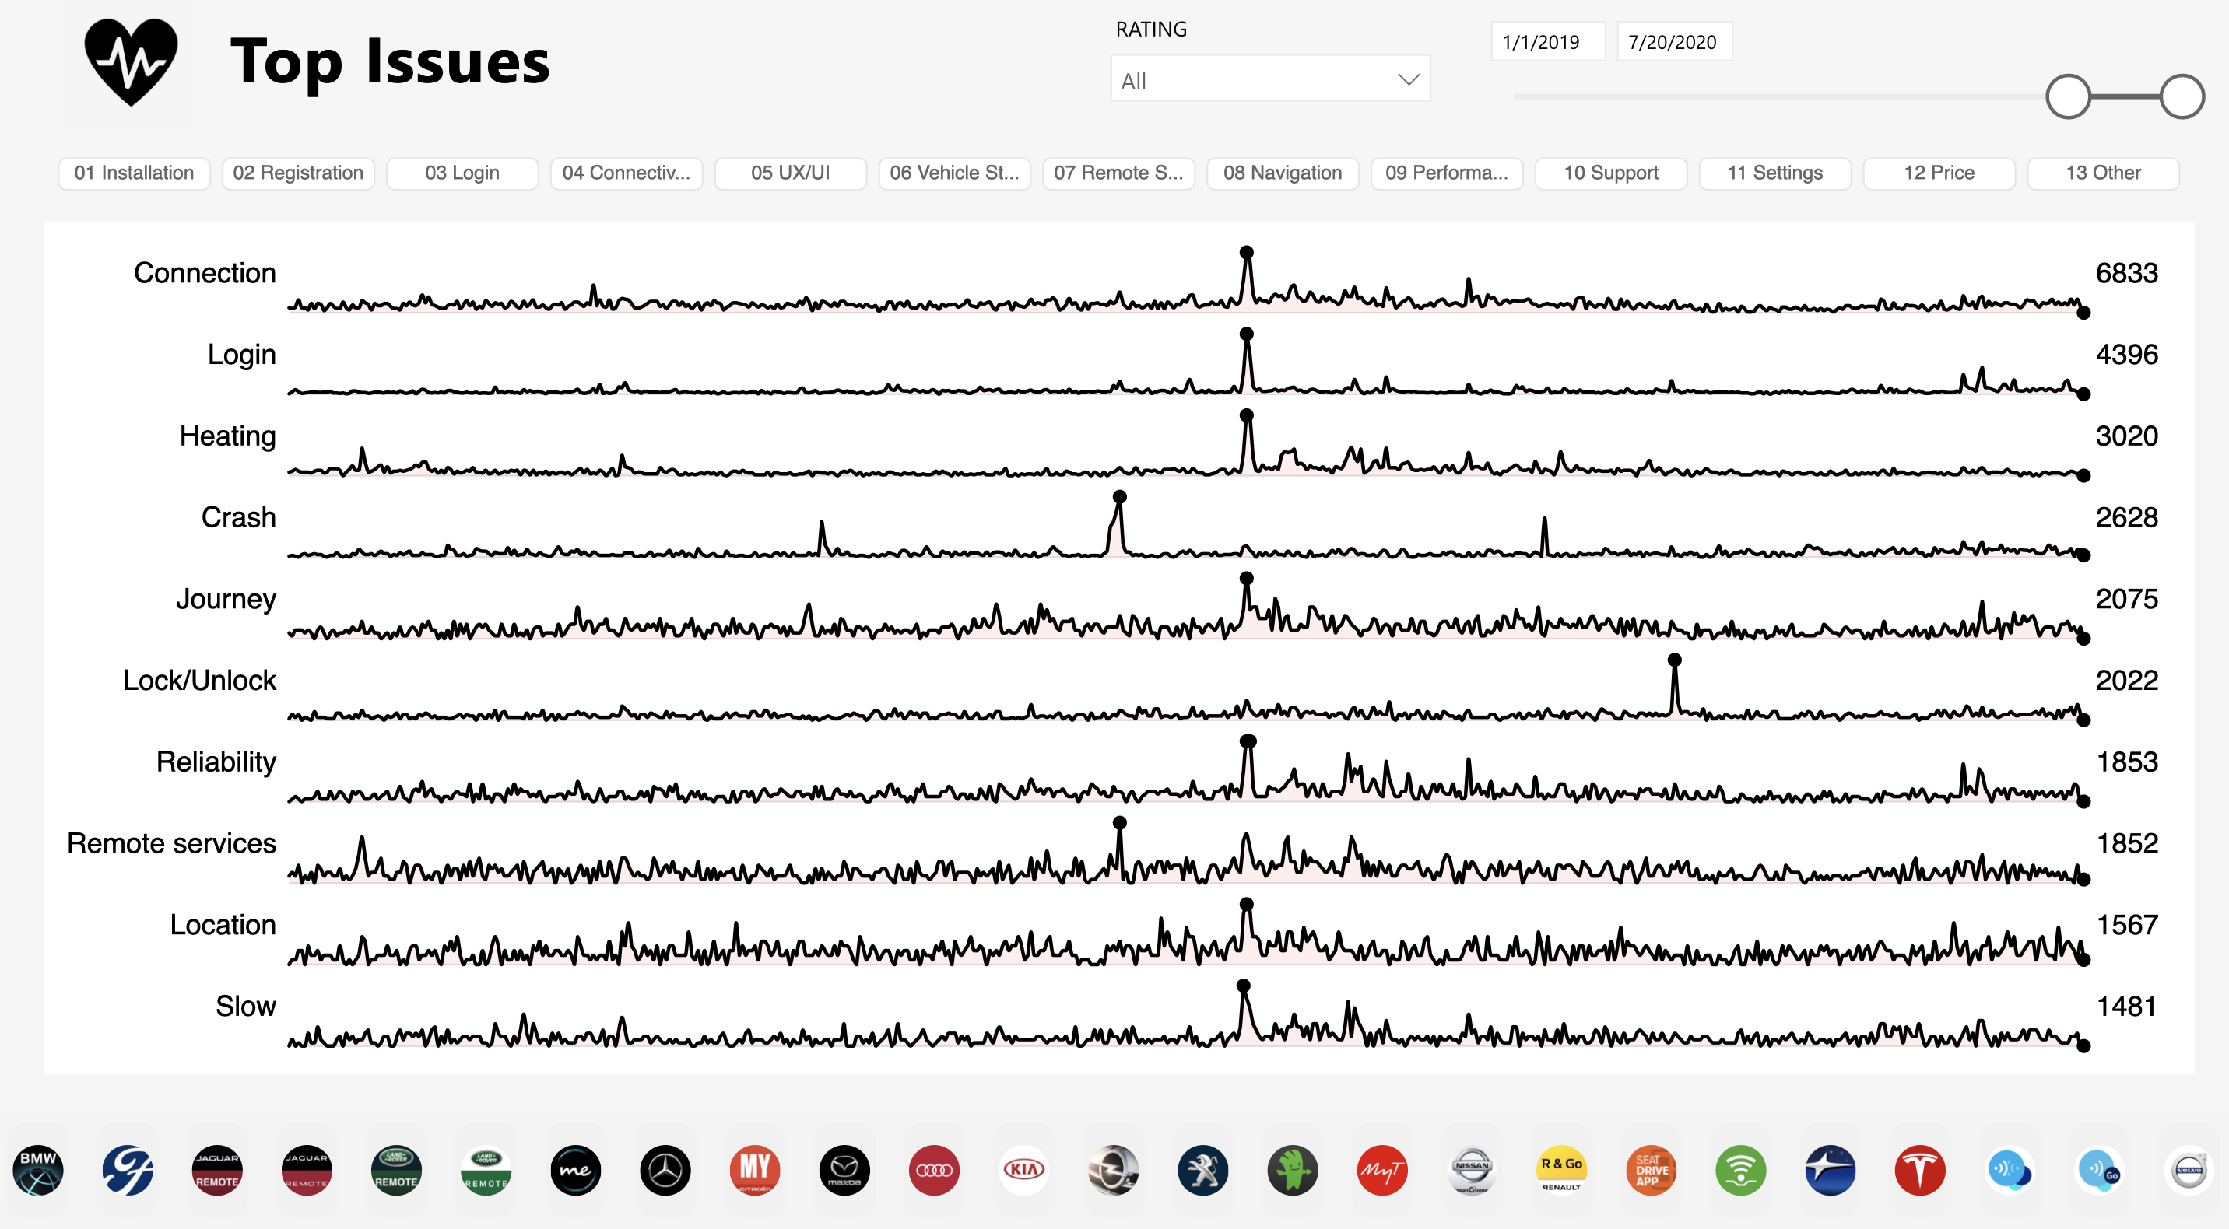Click the Reliability row label
The width and height of the screenshot is (2229, 1229).
click(x=216, y=762)
